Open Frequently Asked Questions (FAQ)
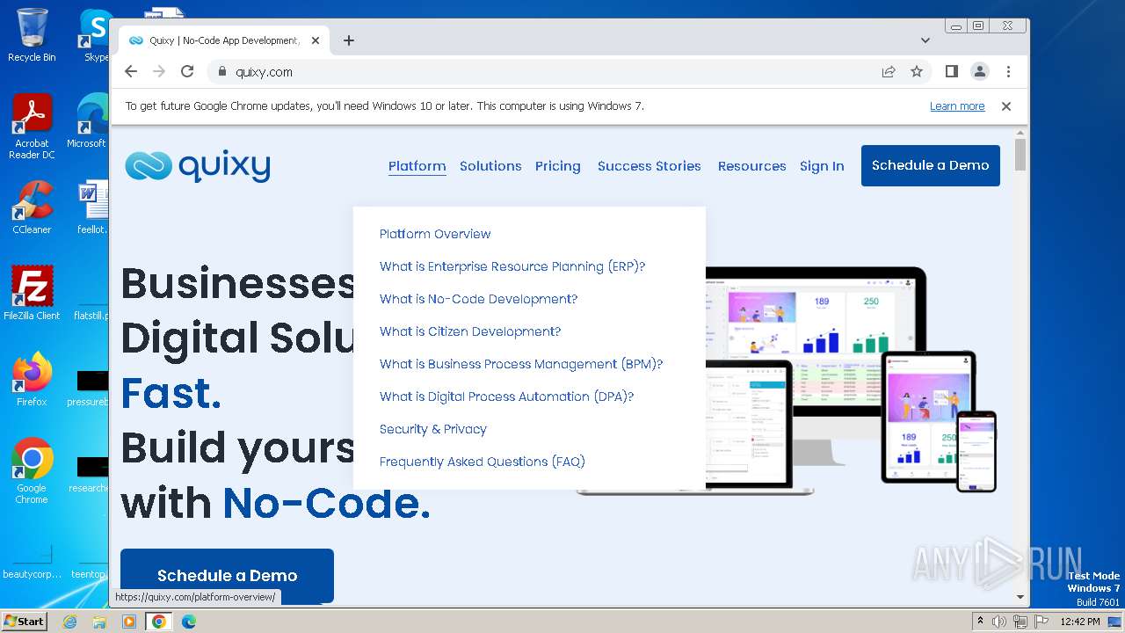 click(x=483, y=462)
